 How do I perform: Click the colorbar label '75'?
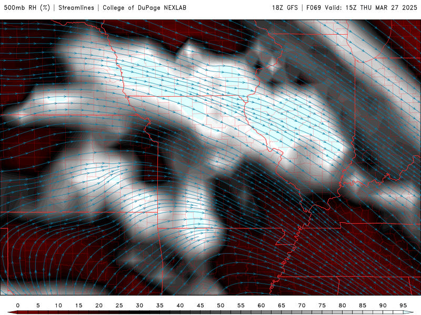point(322,306)
